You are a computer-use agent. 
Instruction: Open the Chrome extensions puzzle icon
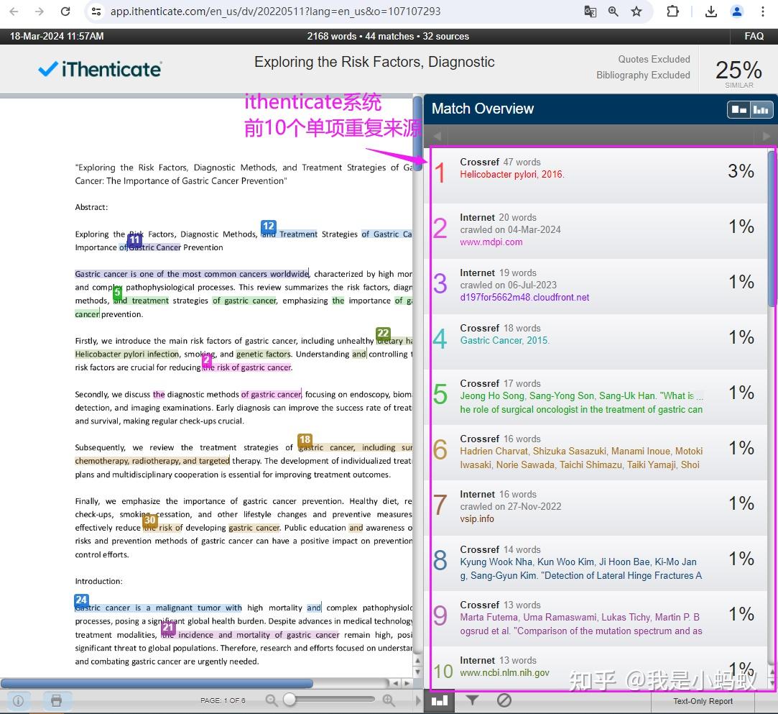[672, 12]
